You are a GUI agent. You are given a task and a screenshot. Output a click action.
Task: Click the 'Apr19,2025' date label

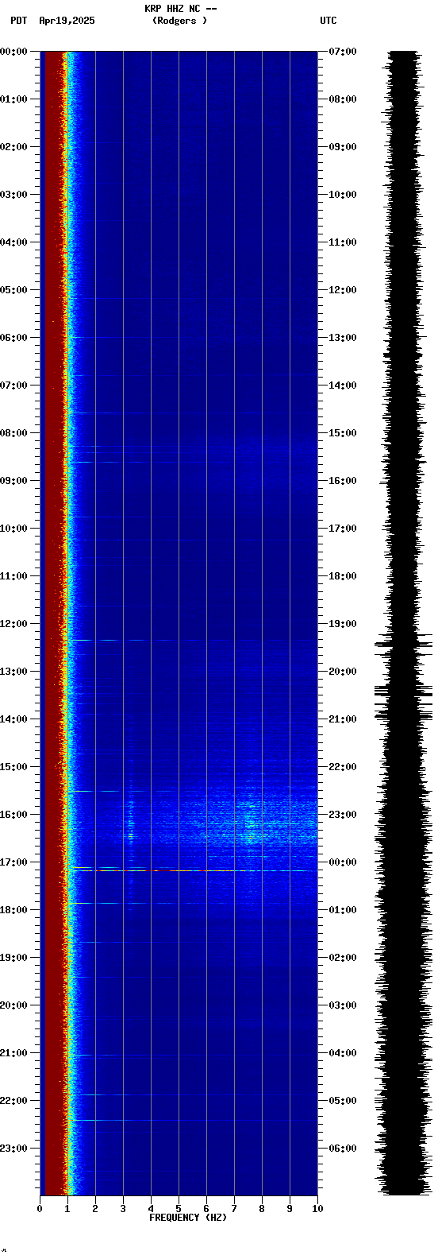(67, 21)
